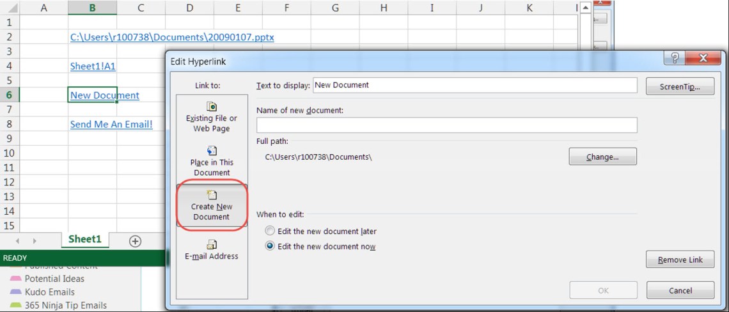Click the READY status bar text
The image size is (729, 312).
click(x=15, y=258)
